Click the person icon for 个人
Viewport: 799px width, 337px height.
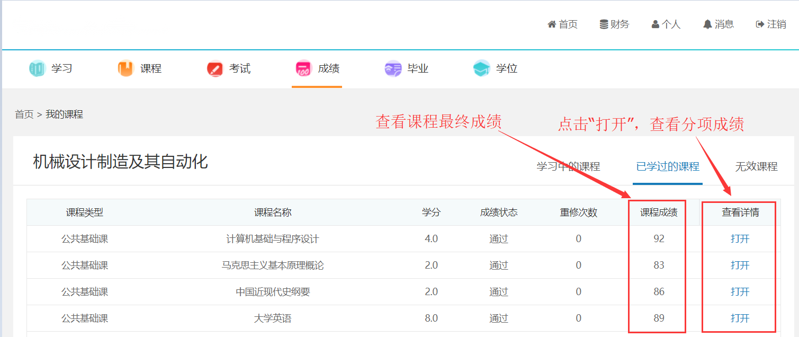click(656, 24)
